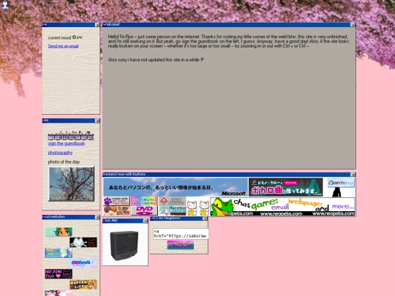Open the black button with white pixel cat
The height and width of the screenshot is (296, 395).
83,243
